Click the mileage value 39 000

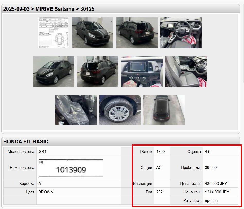pyautogui.click(x=211, y=168)
